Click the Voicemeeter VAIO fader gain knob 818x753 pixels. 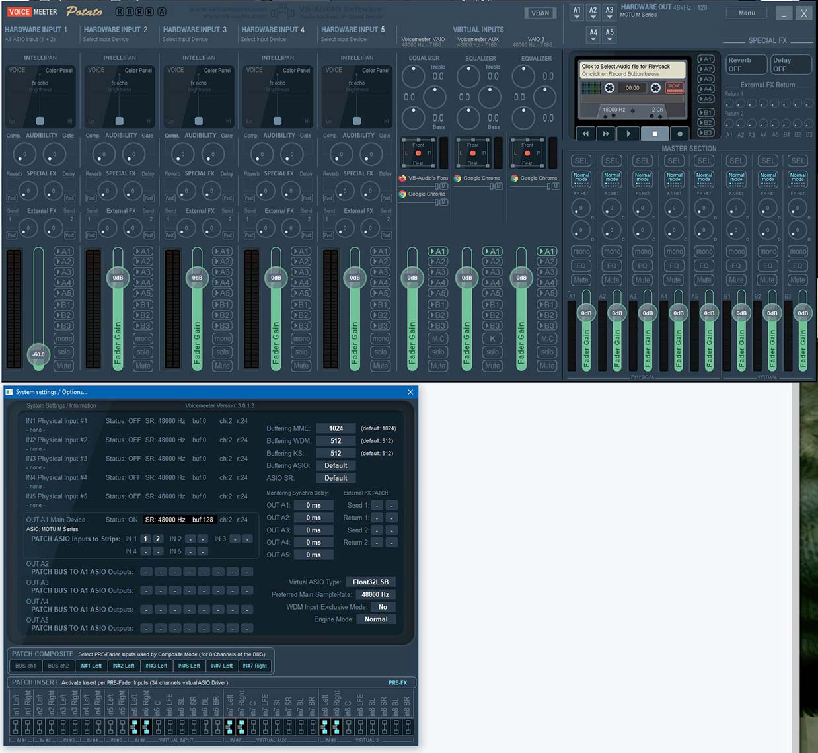(412, 278)
